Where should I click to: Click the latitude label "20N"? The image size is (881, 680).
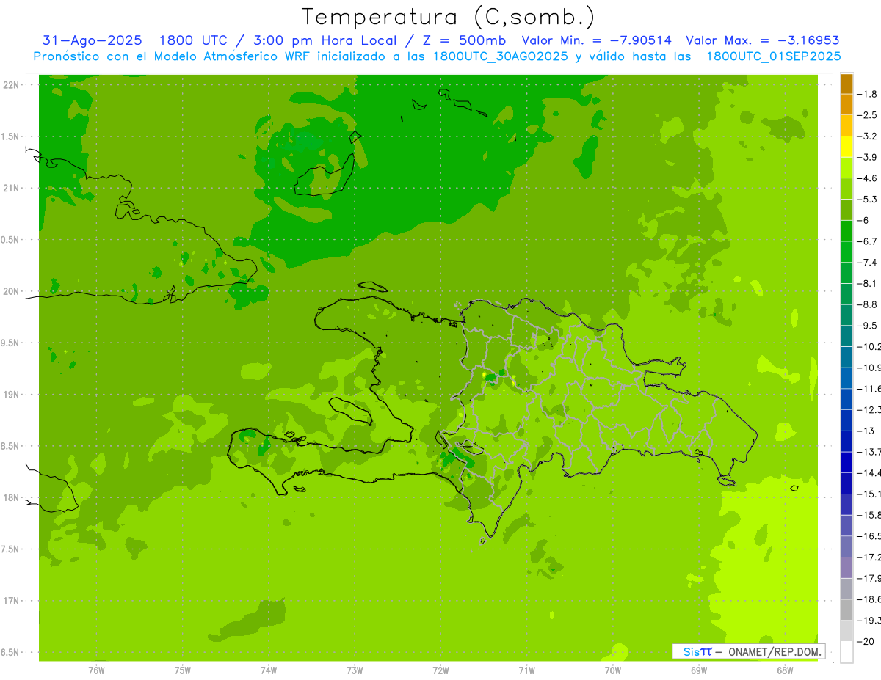pyautogui.click(x=12, y=291)
